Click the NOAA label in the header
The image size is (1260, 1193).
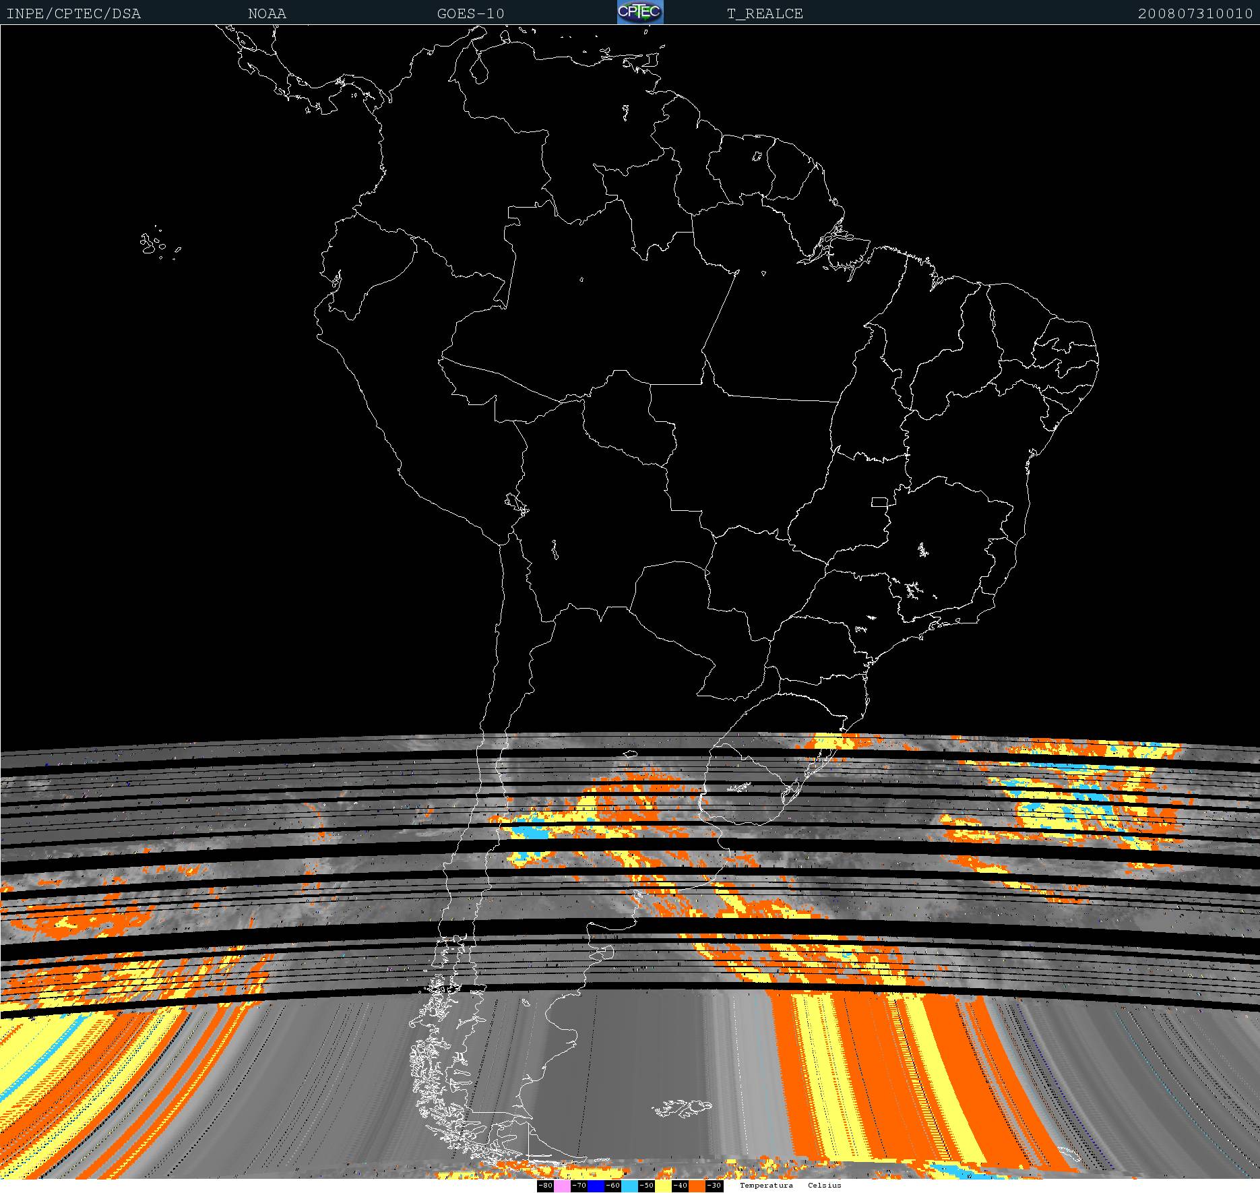click(267, 13)
